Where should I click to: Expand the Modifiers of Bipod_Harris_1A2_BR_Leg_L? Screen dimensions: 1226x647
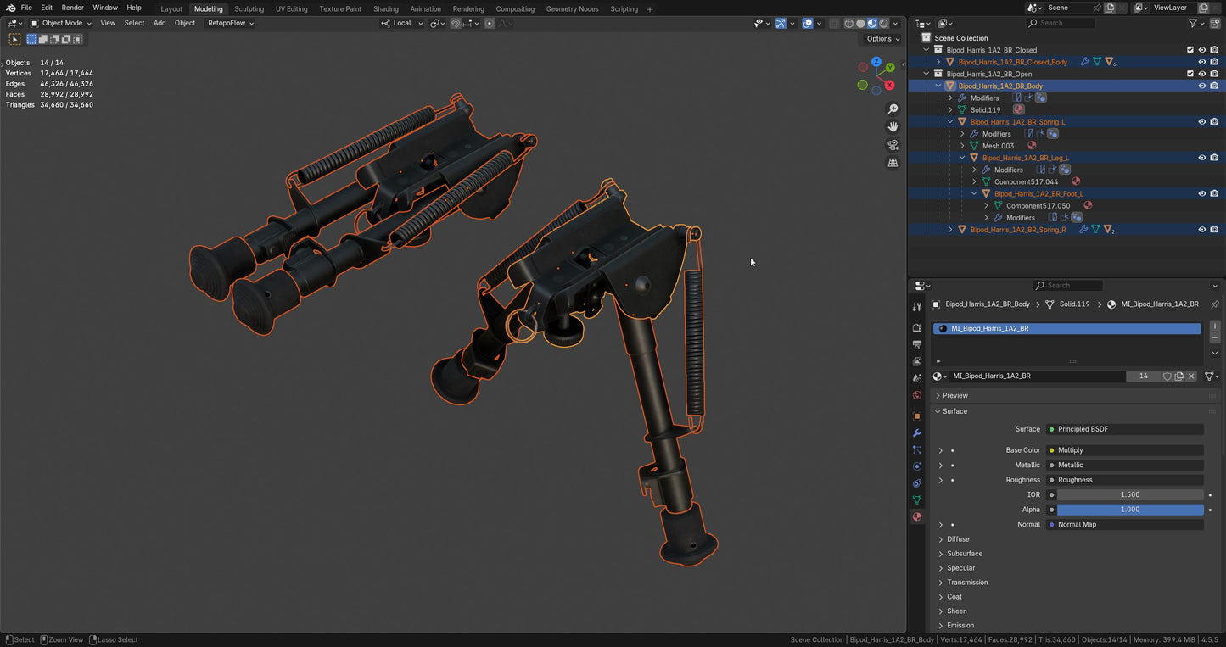(974, 170)
